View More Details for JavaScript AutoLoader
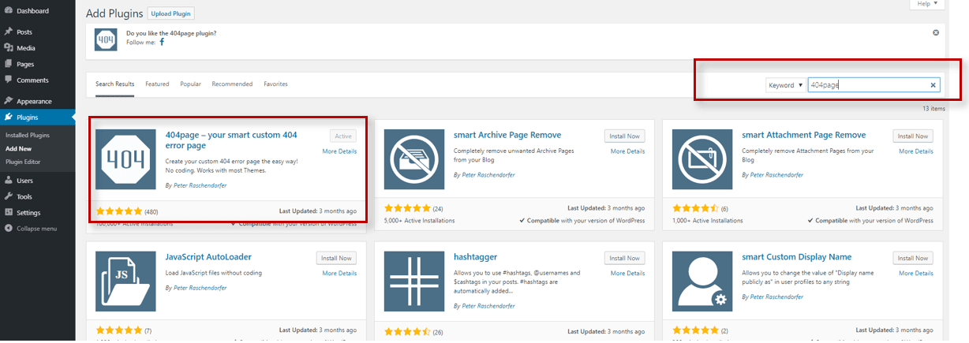 pos(339,274)
